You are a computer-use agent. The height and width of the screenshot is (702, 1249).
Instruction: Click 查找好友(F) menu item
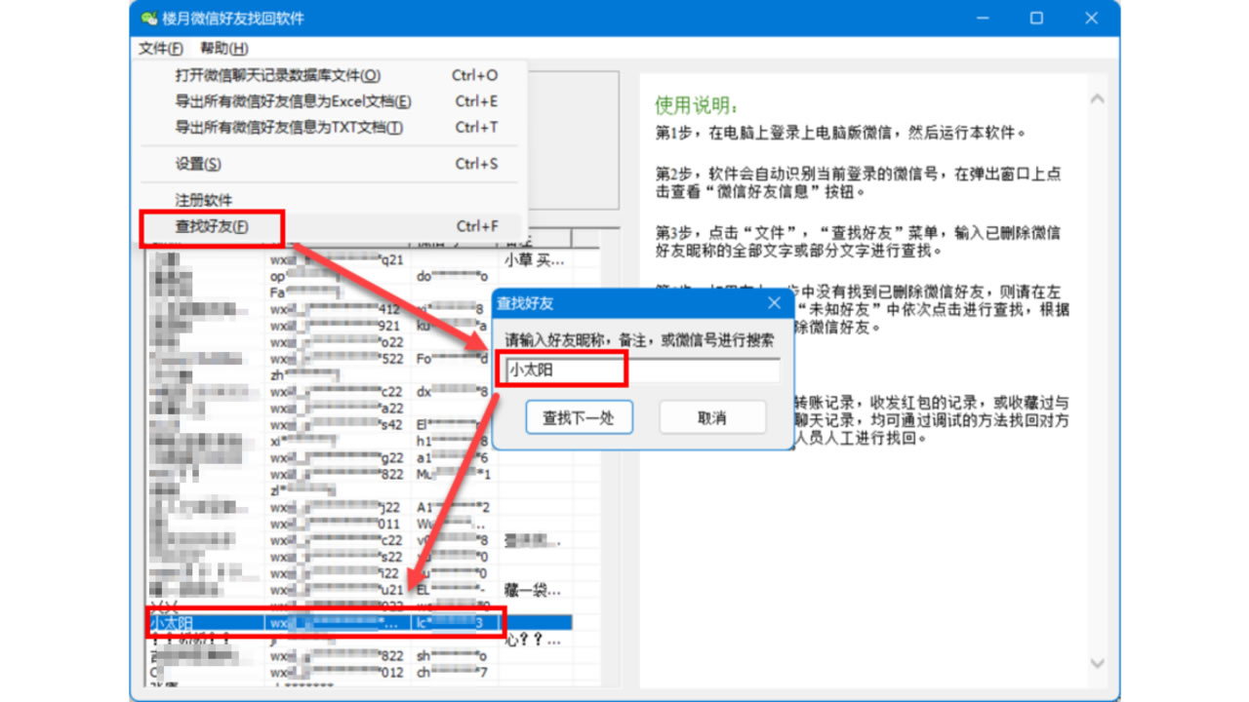click(x=212, y=226)
